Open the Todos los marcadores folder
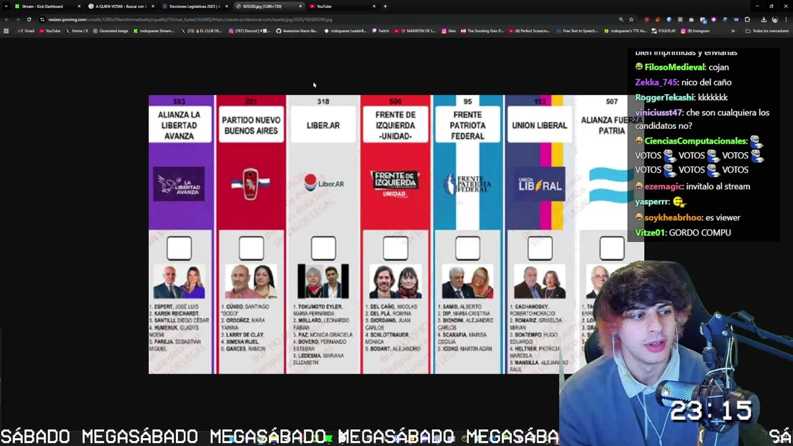The height and width of the screenshot is (446, 793). 767,31
